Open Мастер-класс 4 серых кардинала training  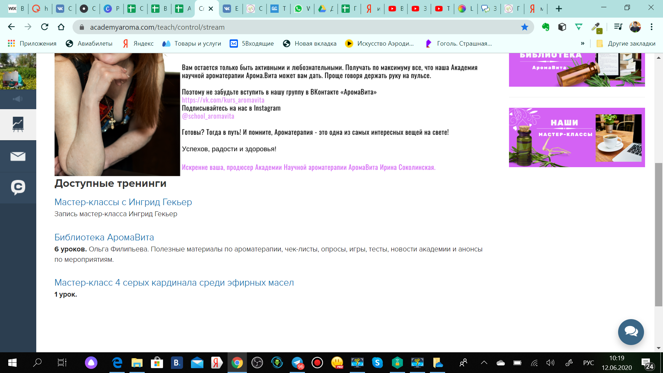tap(174, 283)
